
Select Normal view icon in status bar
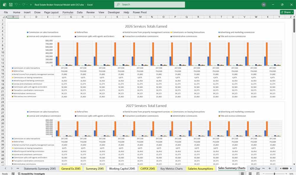pyautogui.click(x=242, y=173)
